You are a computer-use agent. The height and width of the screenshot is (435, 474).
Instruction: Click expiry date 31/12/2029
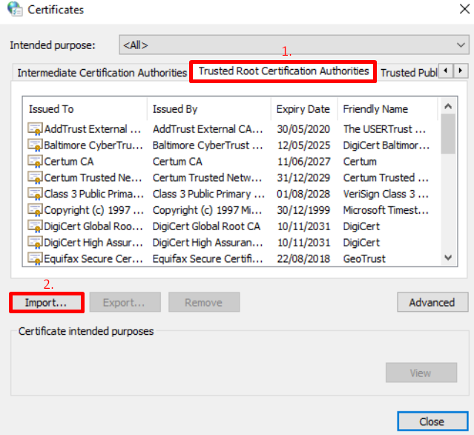pos(303,177)
